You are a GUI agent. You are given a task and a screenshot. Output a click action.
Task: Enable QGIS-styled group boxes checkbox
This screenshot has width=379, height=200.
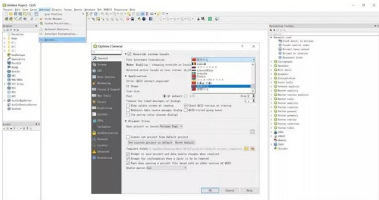186,110
